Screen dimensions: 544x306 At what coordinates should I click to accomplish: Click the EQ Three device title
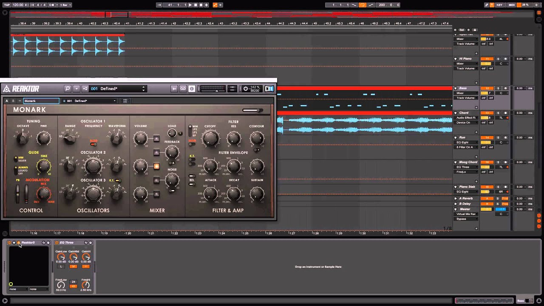66,243
